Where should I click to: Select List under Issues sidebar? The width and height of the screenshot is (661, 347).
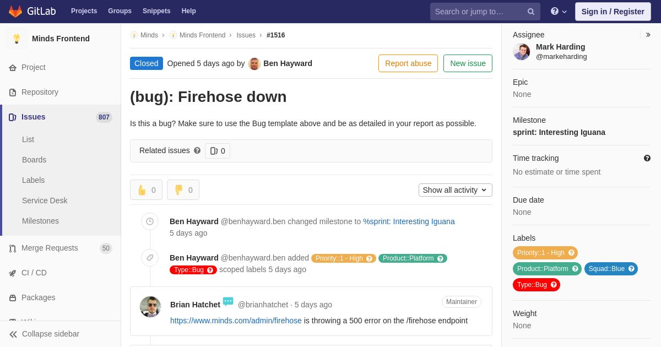pos(28,139)
